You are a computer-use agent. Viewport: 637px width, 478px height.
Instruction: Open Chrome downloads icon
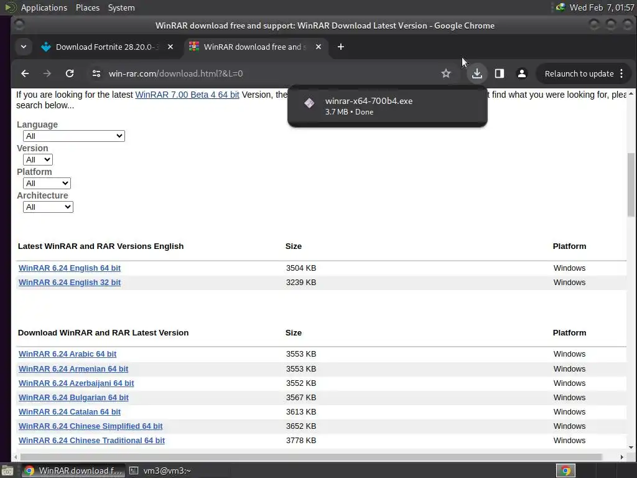(x=477, y=73)
